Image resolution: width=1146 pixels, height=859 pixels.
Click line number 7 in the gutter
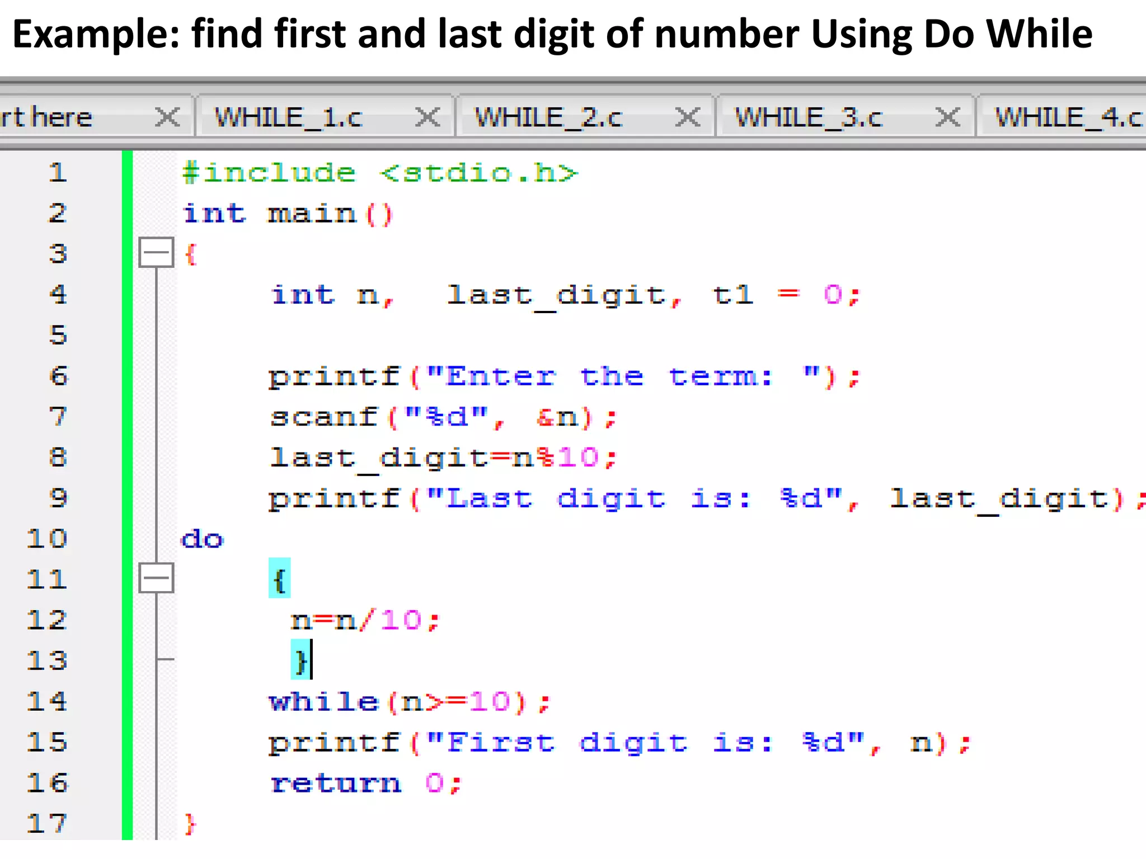click(x=58, y=417)
